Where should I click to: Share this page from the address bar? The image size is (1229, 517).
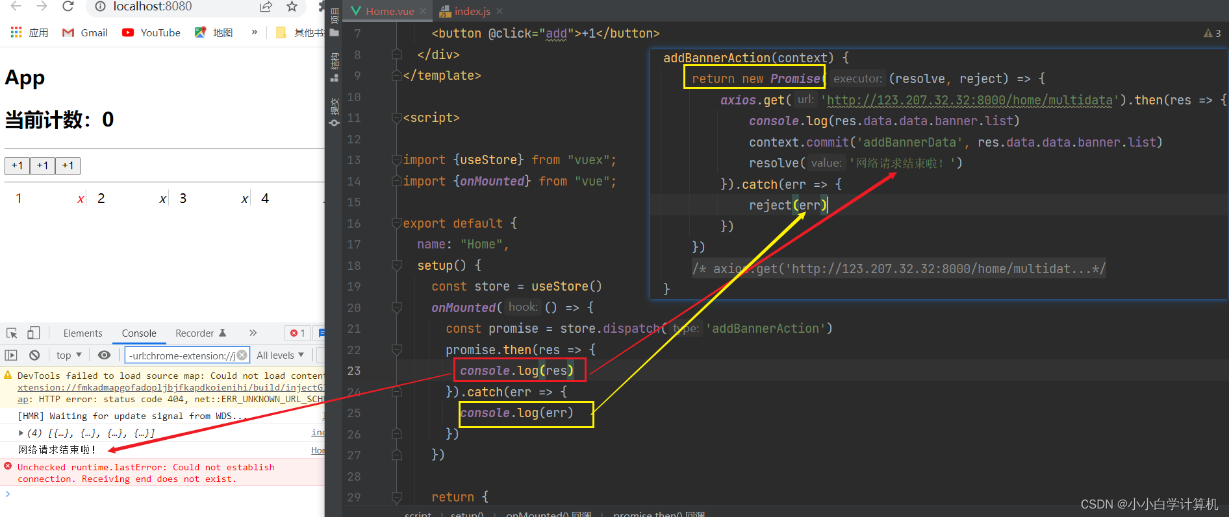coord(266,6)
